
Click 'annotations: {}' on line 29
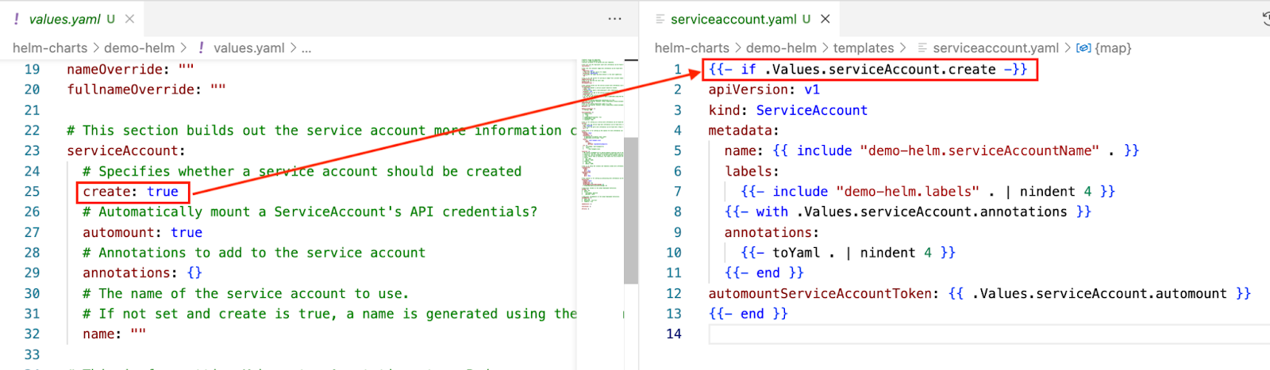[143, 273]
